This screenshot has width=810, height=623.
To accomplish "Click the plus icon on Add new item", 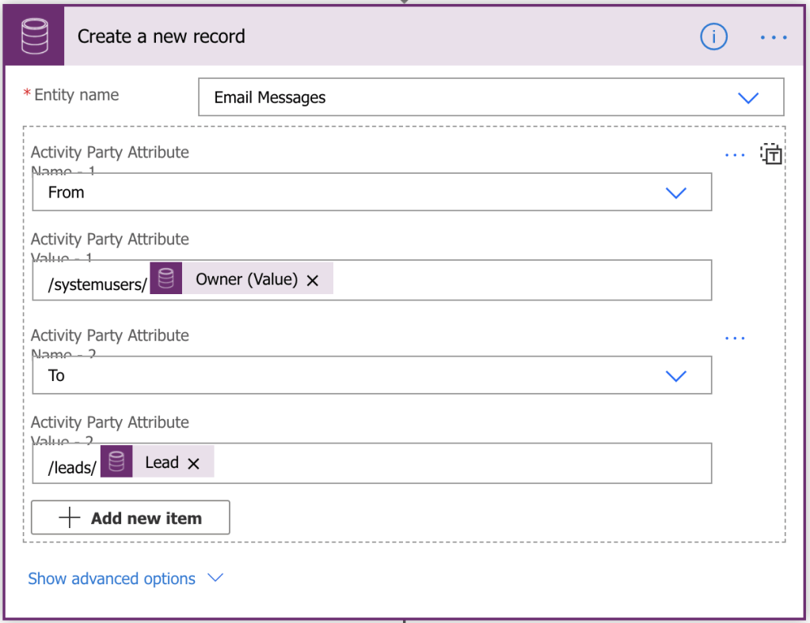I will (71, 517).
